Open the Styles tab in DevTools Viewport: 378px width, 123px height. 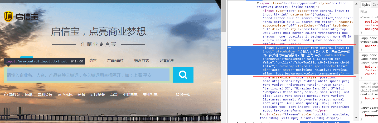coord(366,5)
